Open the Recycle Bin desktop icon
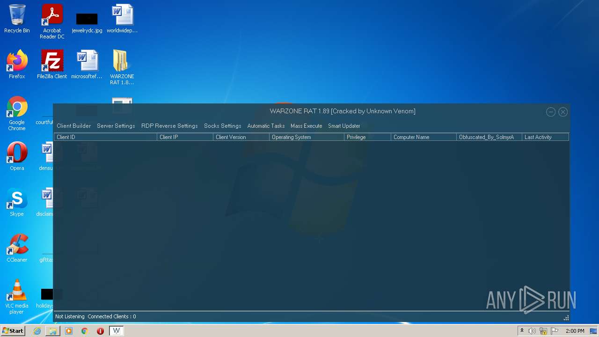599x337 pixels. 17,19
